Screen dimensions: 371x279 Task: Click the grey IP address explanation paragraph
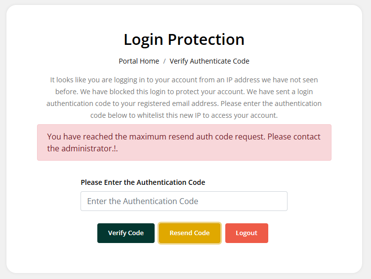point(184,97)
